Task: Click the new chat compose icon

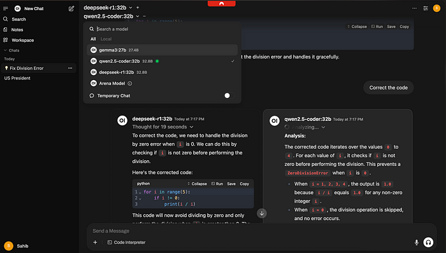Action: pos(71,8)
